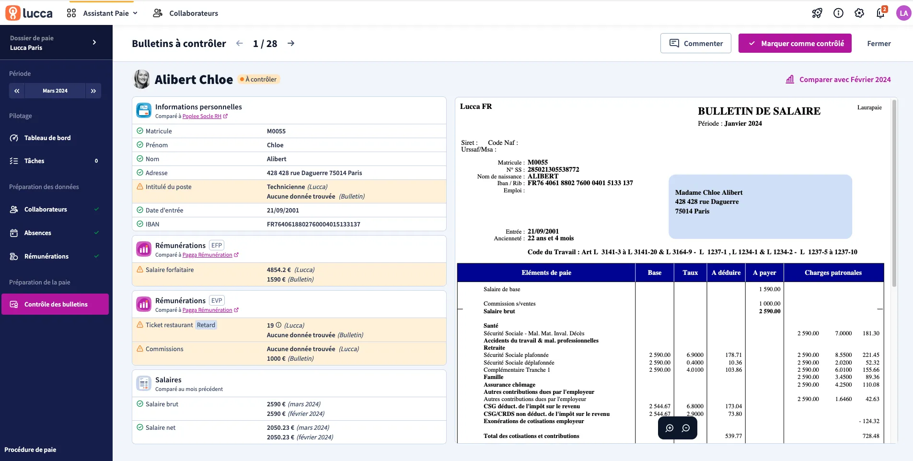Zoom out on the payslip preview
913x461 pixels.
click(686, 428)
